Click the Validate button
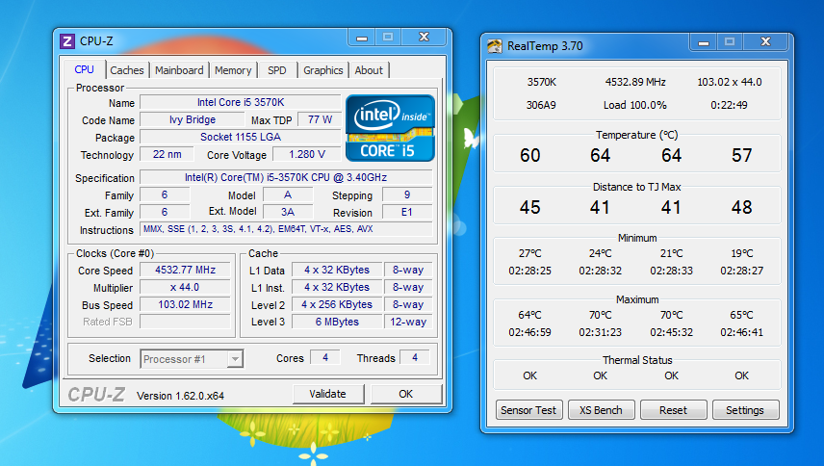This screenshot has width=824, height=466. (328, 394)
